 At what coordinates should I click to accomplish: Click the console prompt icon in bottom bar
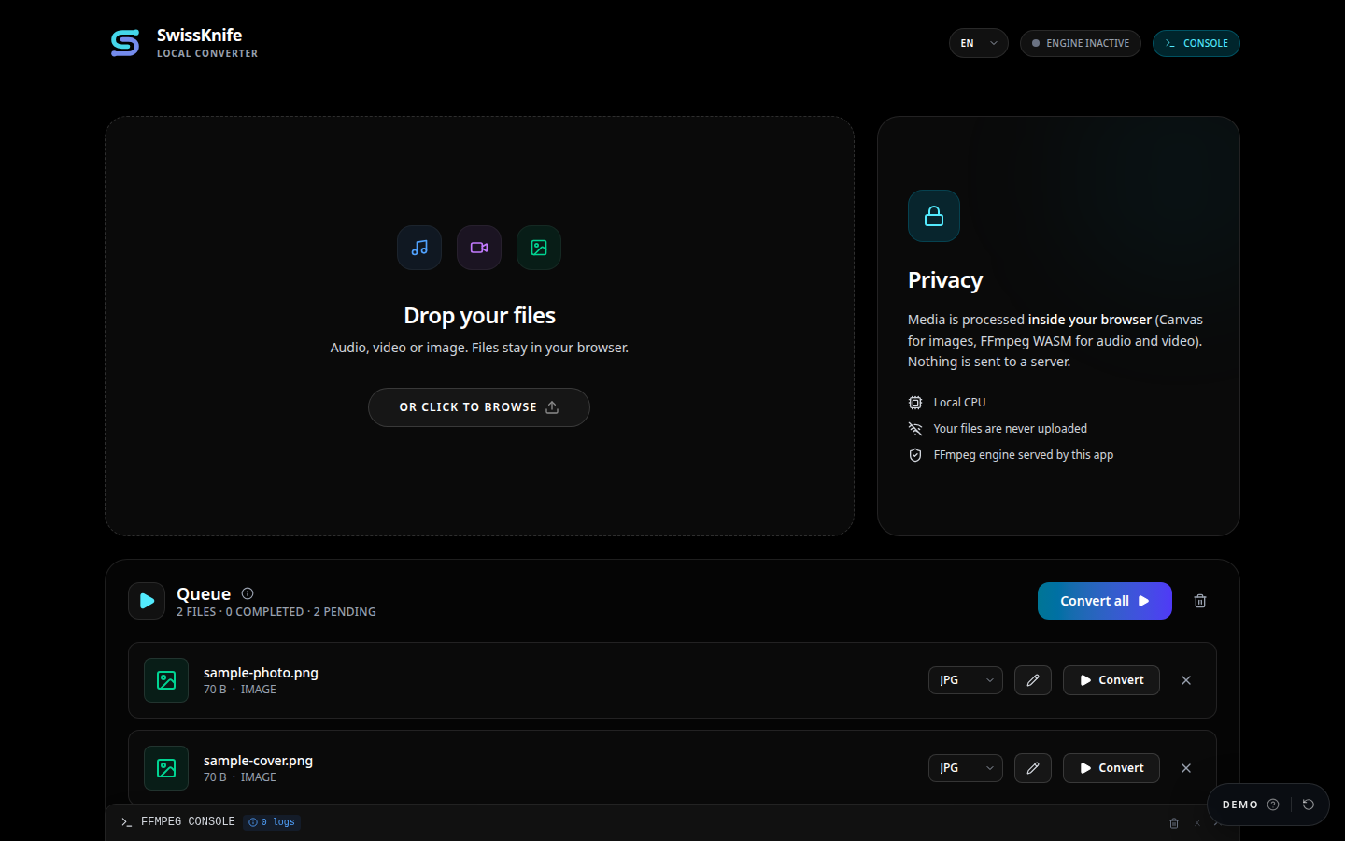pyautogui.click(x=127, y=822)
